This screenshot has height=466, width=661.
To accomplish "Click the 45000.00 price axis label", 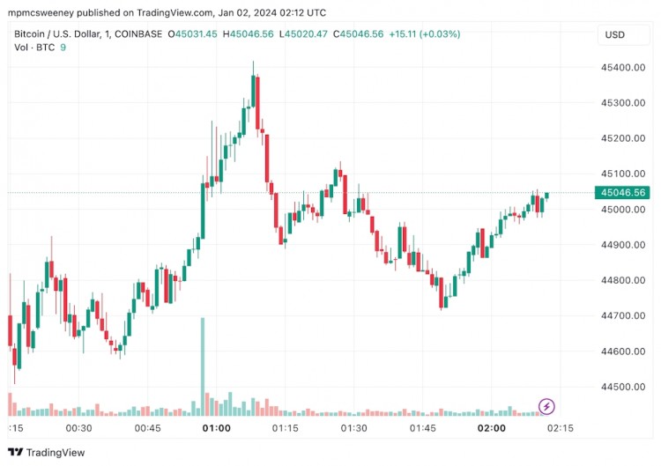I will tap(623, 210).
